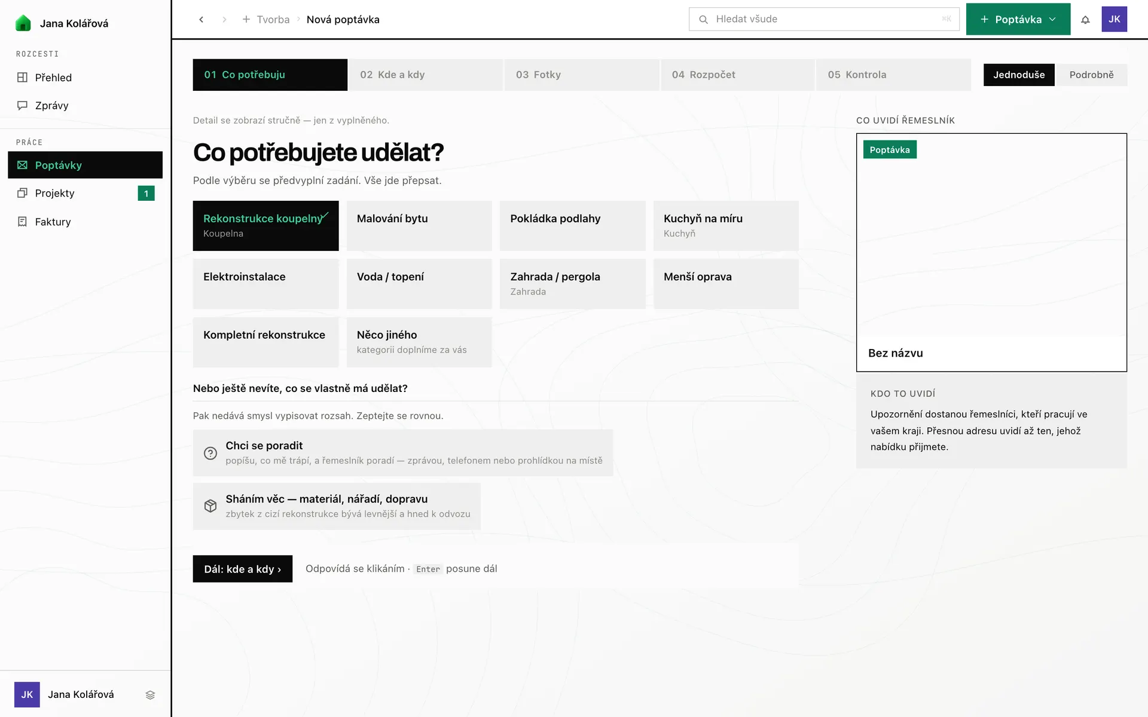Select the Elektroinstalace option
This screenshot has height=717, width=1148.
265,284
